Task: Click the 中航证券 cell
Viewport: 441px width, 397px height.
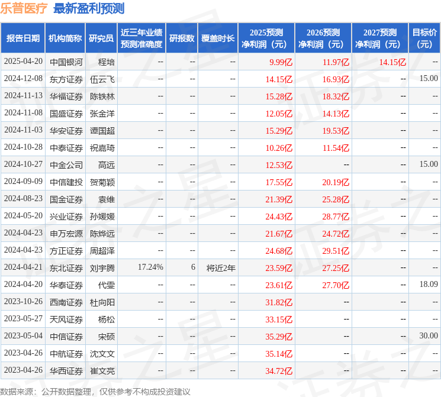Action: tap(66, 354)
